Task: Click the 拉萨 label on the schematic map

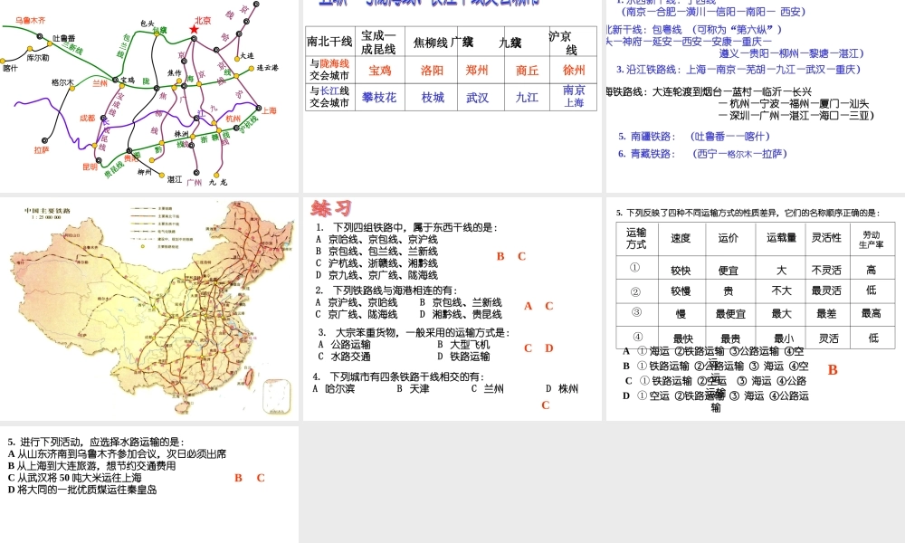Action: pos(42,150)
